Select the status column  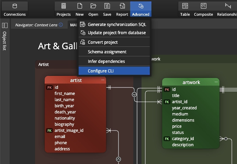[178, 133]
